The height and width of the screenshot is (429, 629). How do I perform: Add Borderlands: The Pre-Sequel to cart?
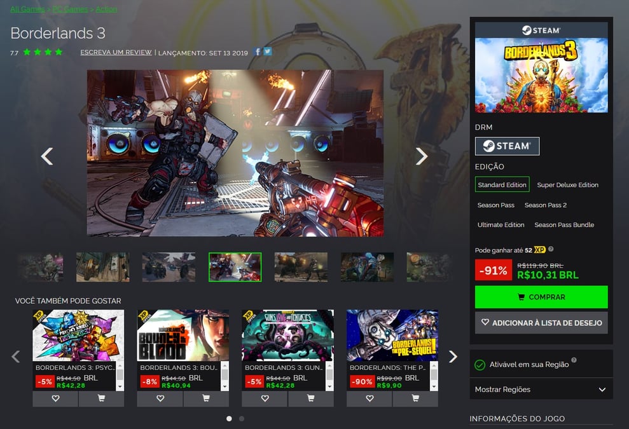point(415,398)
